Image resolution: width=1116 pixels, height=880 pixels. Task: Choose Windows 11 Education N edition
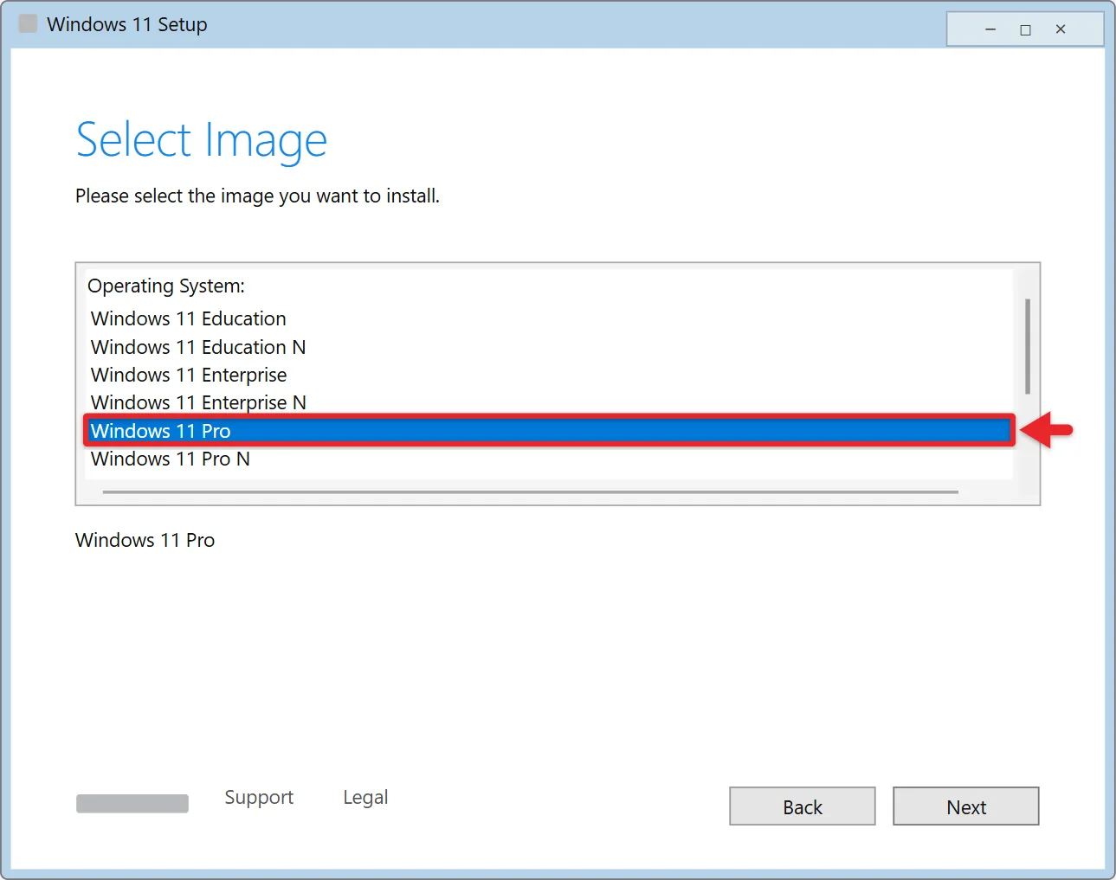pos(551,347)
